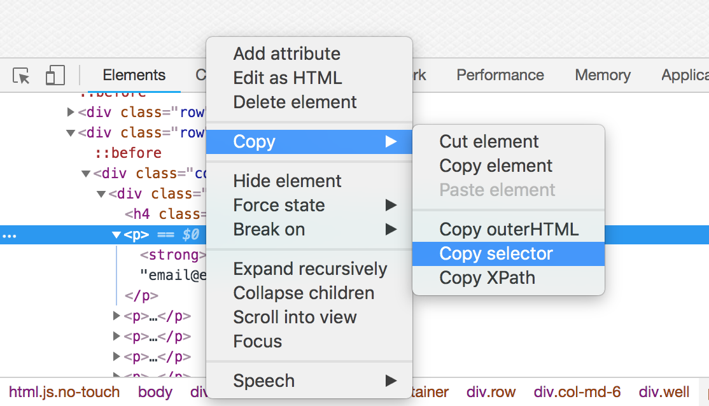Select Hide element menu entry
The width and height of the screenshot is (709, 406).
coord(287,181)
